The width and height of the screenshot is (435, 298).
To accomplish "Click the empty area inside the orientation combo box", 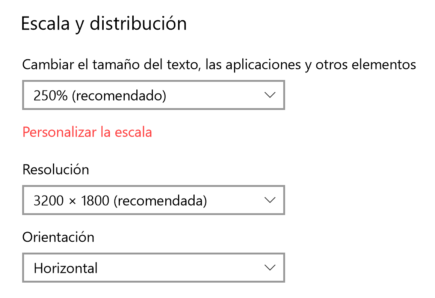I will [180, 268].
